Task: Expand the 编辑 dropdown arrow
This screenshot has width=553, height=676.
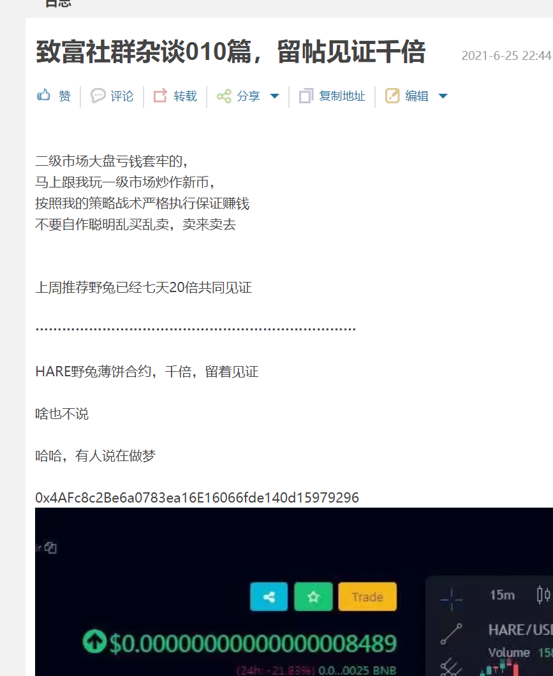Action: pyautogui.click(x=443, y=96)
